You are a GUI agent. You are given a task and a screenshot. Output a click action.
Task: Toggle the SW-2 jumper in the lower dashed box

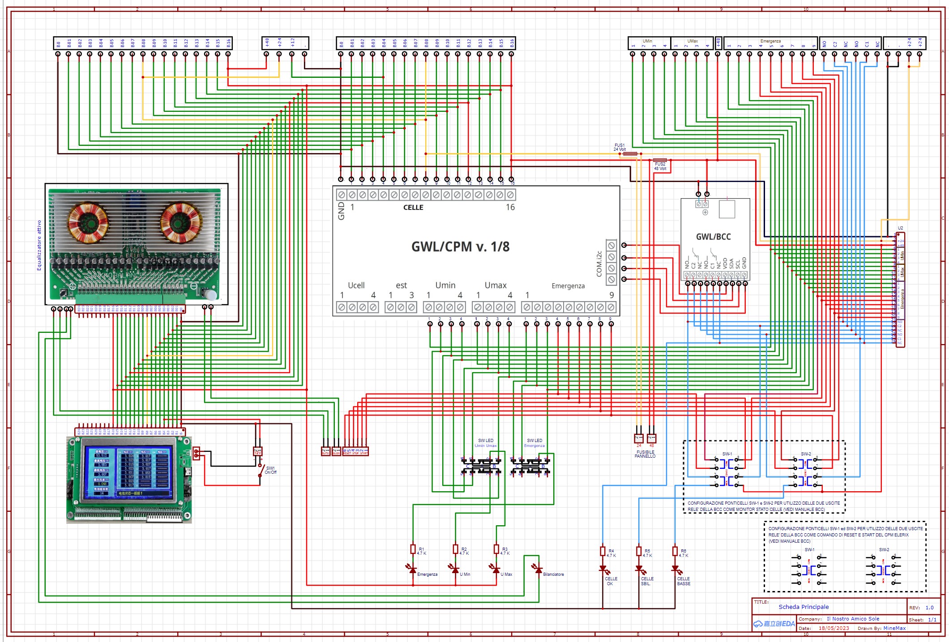click(x=883, y=570)
